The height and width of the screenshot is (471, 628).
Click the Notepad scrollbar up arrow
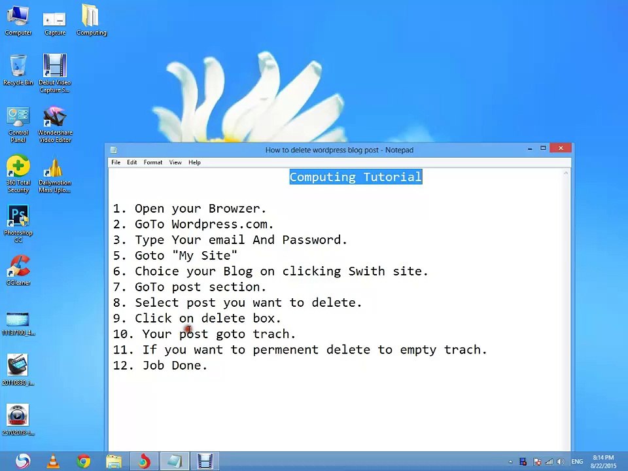click(x=566, y=173)
